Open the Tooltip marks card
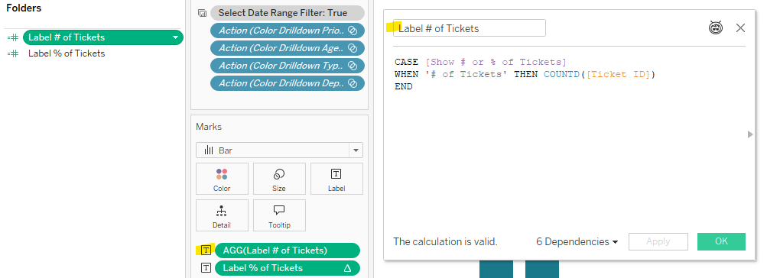Viewport: 767px width, 278px height. click(x=279, y=215)
